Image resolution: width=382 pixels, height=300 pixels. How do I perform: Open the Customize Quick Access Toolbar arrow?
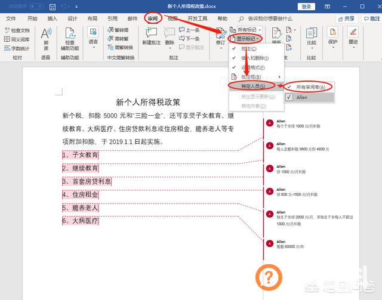pos(76,7)
